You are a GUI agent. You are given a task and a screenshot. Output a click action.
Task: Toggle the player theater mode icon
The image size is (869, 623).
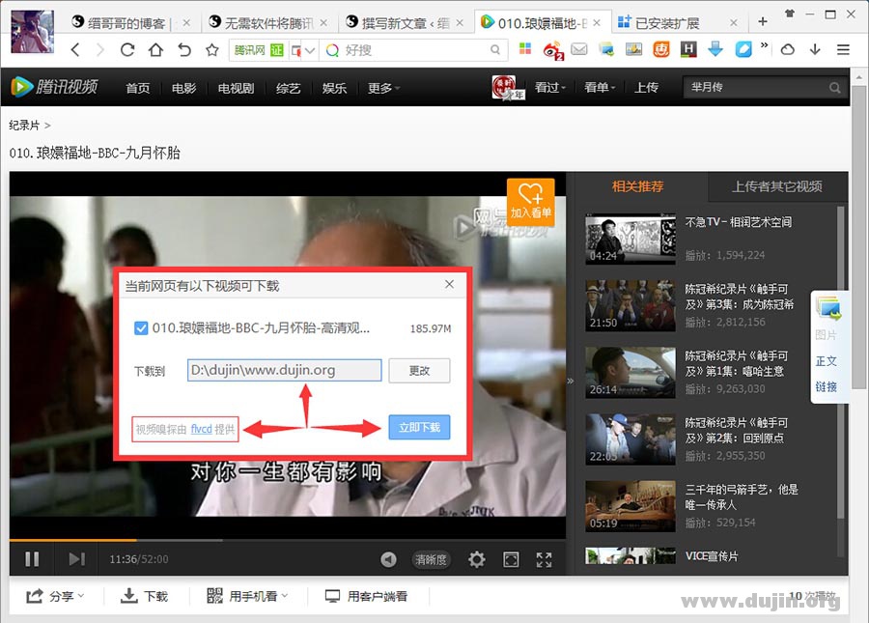pos(511,560)
